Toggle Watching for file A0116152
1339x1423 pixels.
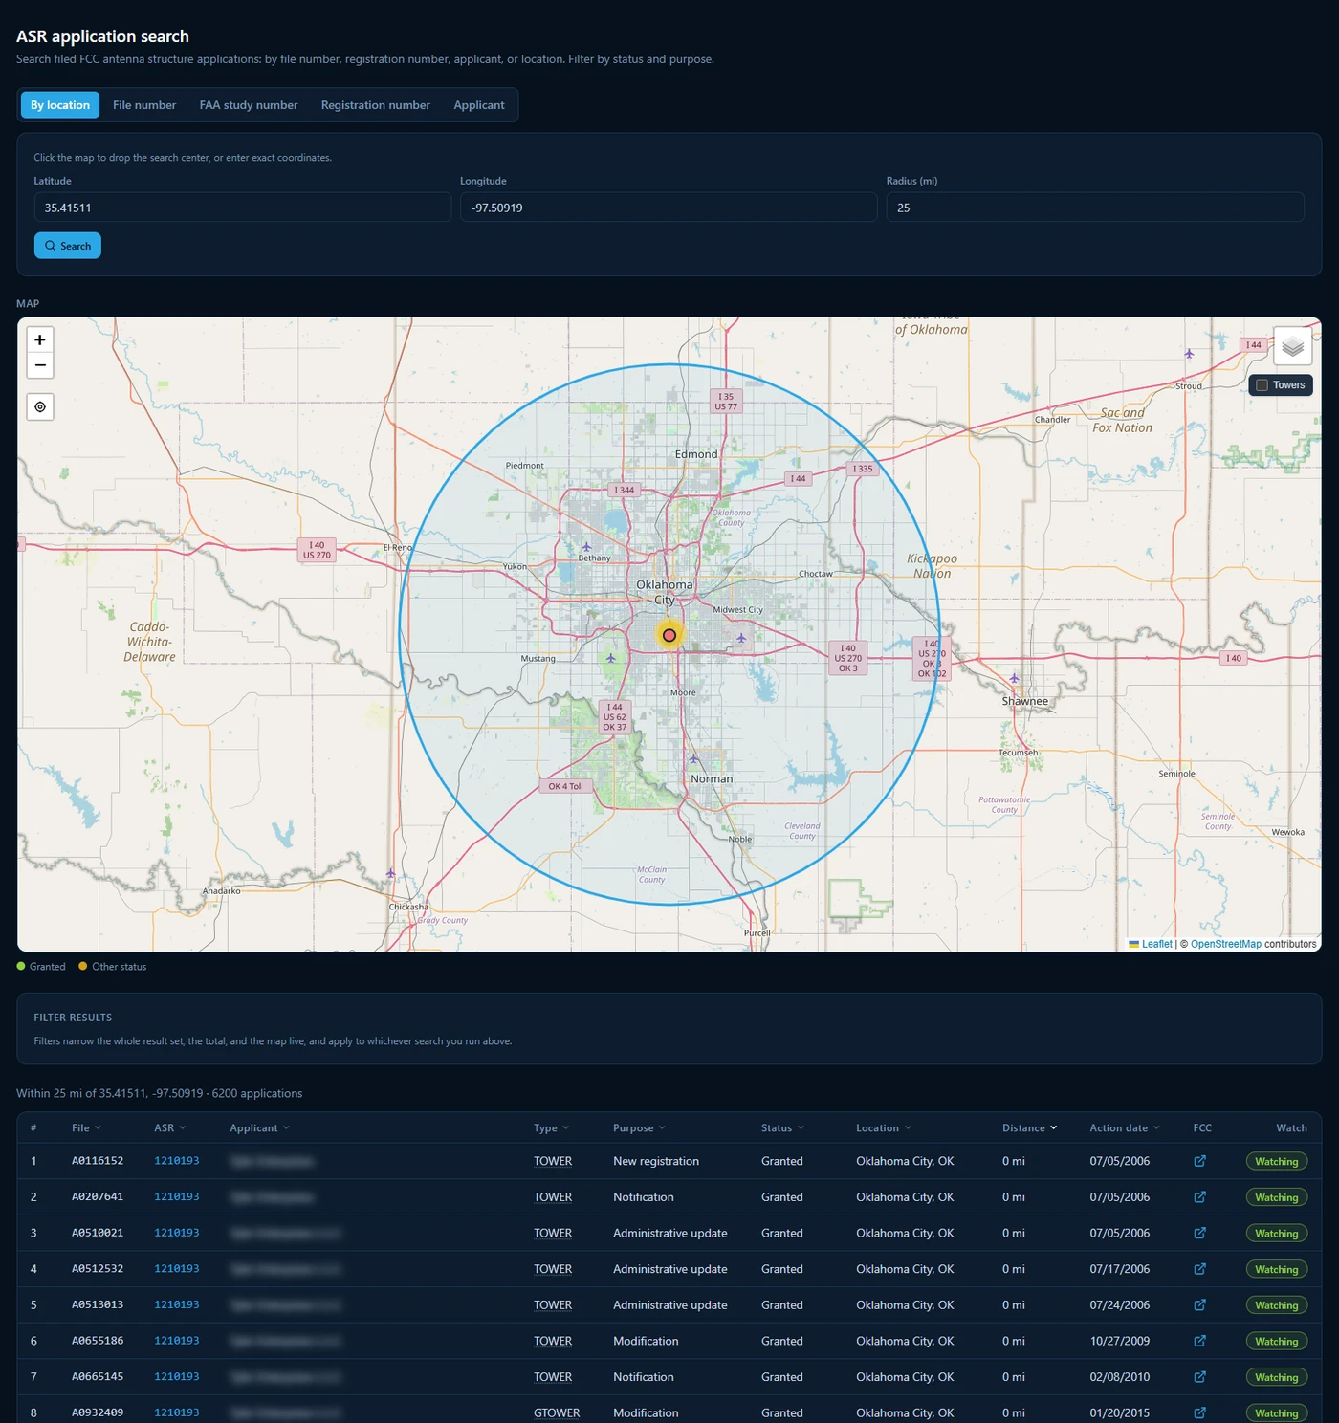click(x=1276, y=1161)
